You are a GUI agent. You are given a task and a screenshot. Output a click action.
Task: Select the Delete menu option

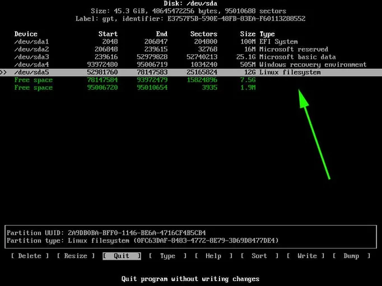[30, 256]
